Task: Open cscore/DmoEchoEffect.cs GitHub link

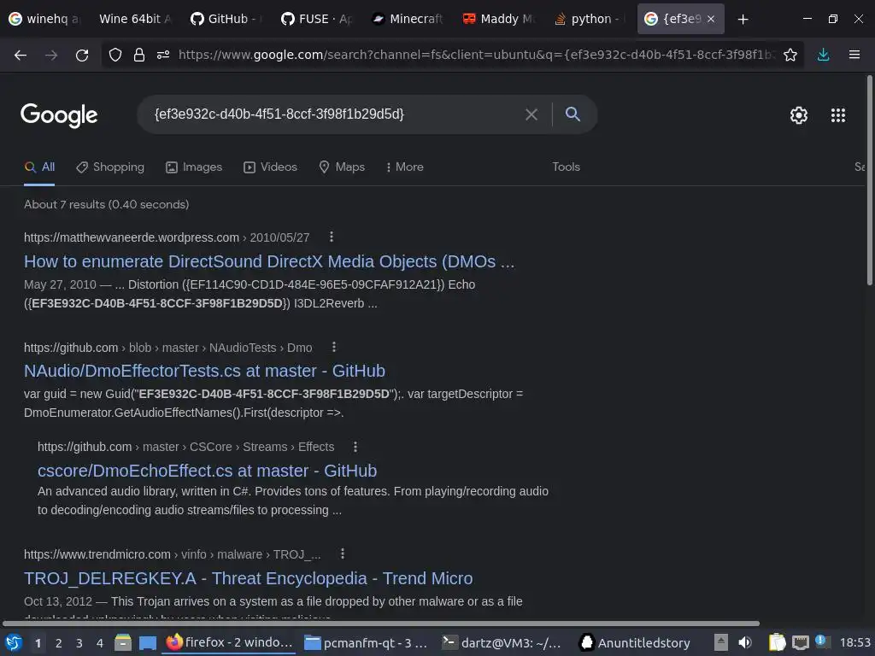Action: (207, 471)
